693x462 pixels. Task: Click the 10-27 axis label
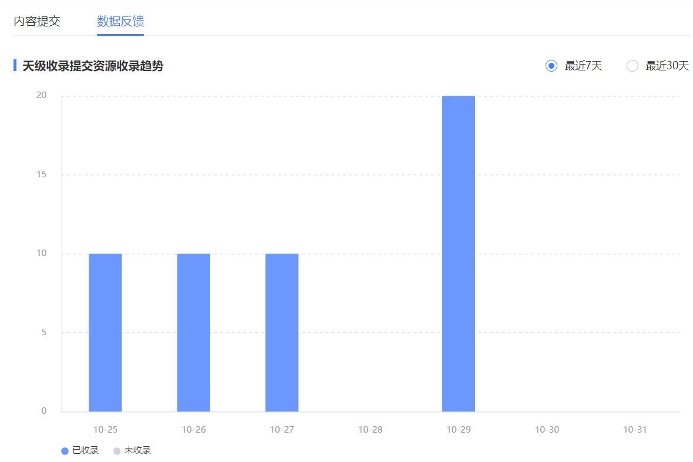pos(282,429)
